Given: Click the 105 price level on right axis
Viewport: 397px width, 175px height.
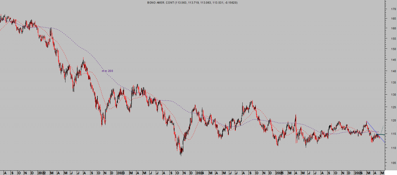Looking at the screenshot, I should (393, 162).
